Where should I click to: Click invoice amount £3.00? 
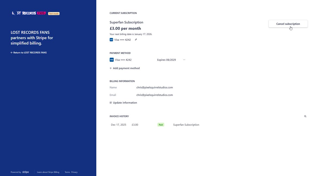[x=135, y=125]
